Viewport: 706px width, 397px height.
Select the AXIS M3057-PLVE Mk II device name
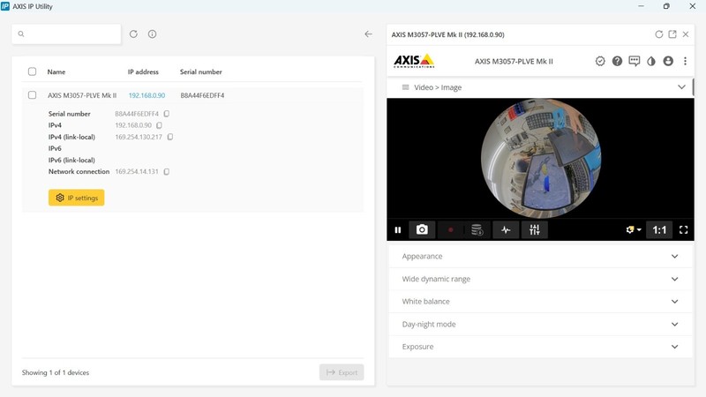(x=82, y=95)
